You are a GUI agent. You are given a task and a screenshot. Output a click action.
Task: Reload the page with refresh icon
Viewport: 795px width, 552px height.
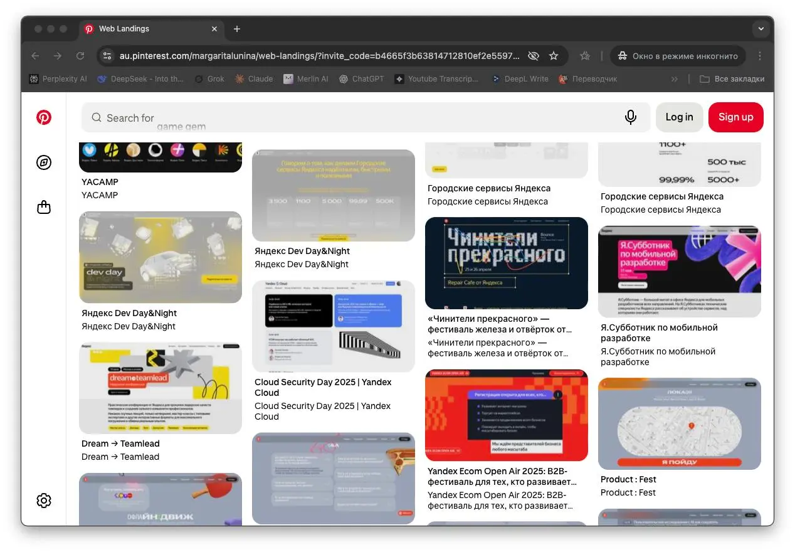point(80,56)
